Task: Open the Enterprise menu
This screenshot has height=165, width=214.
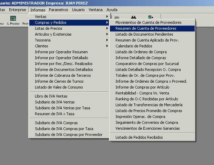Action: [x=18, y=10]
